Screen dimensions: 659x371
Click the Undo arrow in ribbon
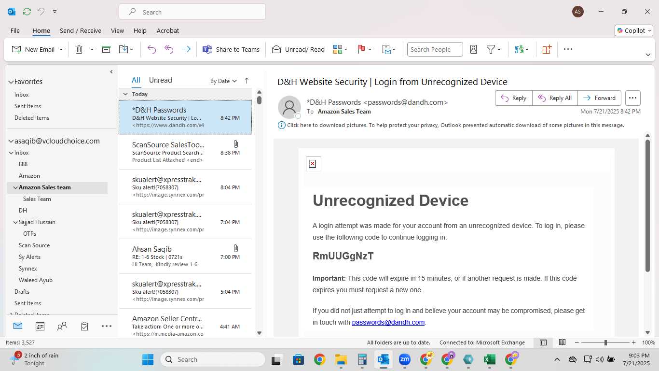(x=151, y=49)
